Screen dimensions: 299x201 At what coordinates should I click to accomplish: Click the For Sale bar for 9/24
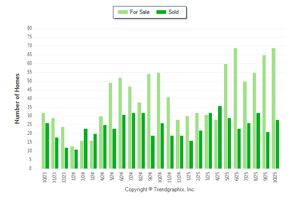149,121
